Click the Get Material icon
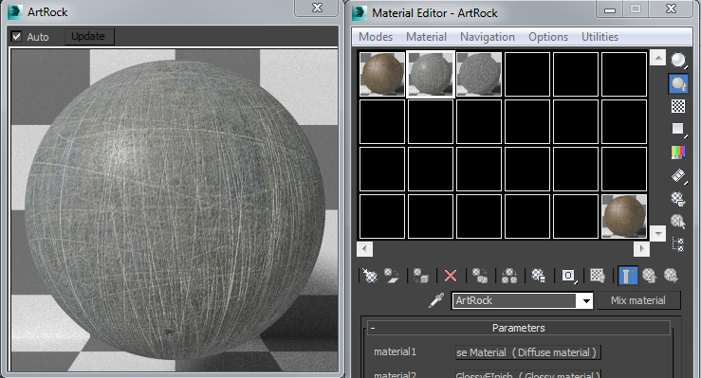 370,276
